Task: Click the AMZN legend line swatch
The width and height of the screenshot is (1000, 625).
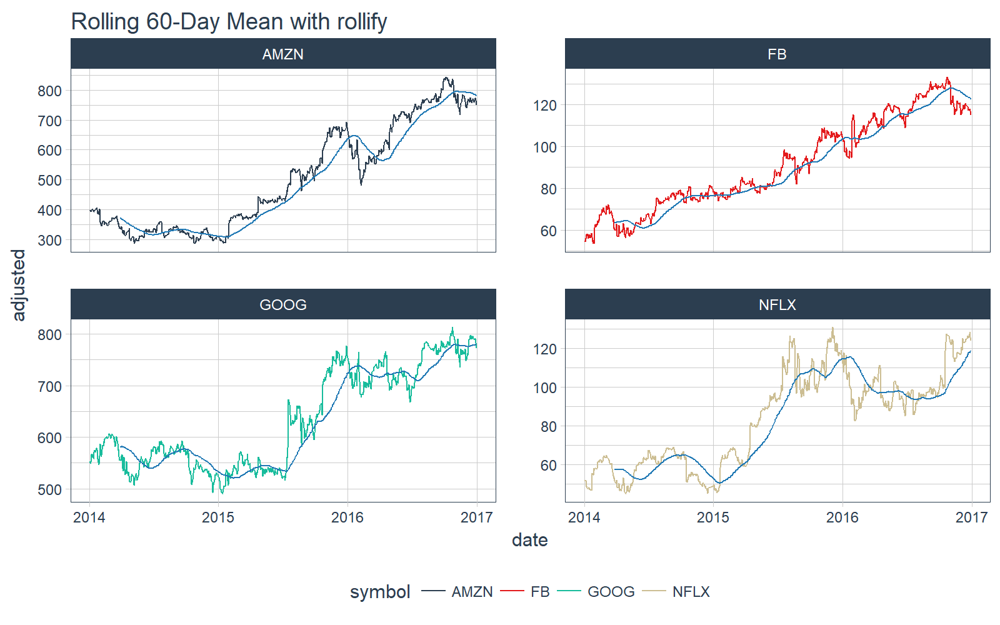Action: tap(433, 591)
